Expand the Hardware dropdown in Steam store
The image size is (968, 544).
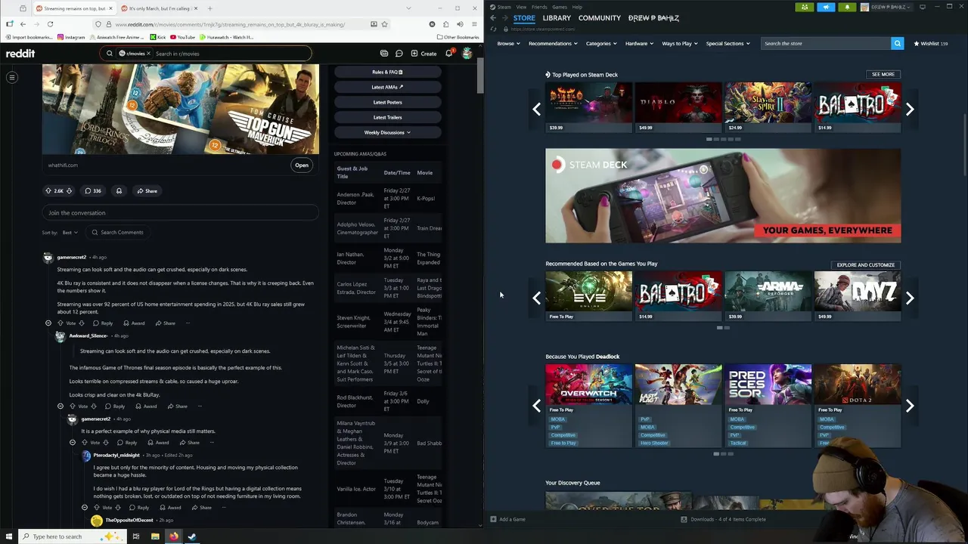639,43
